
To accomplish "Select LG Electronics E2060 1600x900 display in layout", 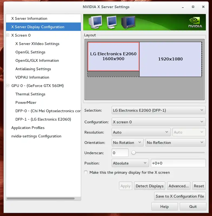I will coord(113,56).
